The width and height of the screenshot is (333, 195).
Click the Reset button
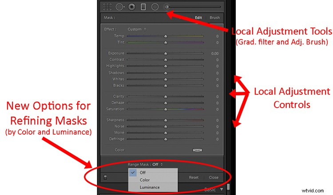click(194, 177)
